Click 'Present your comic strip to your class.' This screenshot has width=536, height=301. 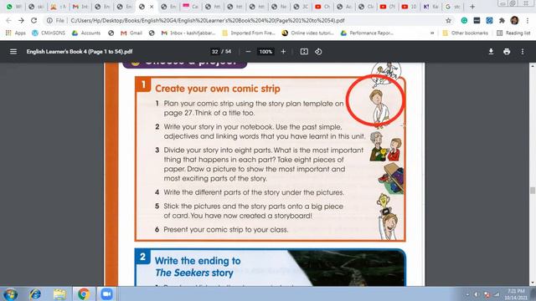click(225, 230)
